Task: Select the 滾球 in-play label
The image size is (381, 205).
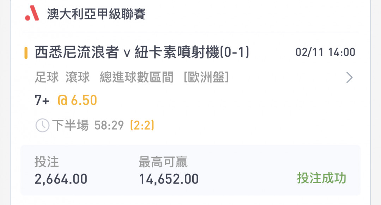Action: [78, 77]
